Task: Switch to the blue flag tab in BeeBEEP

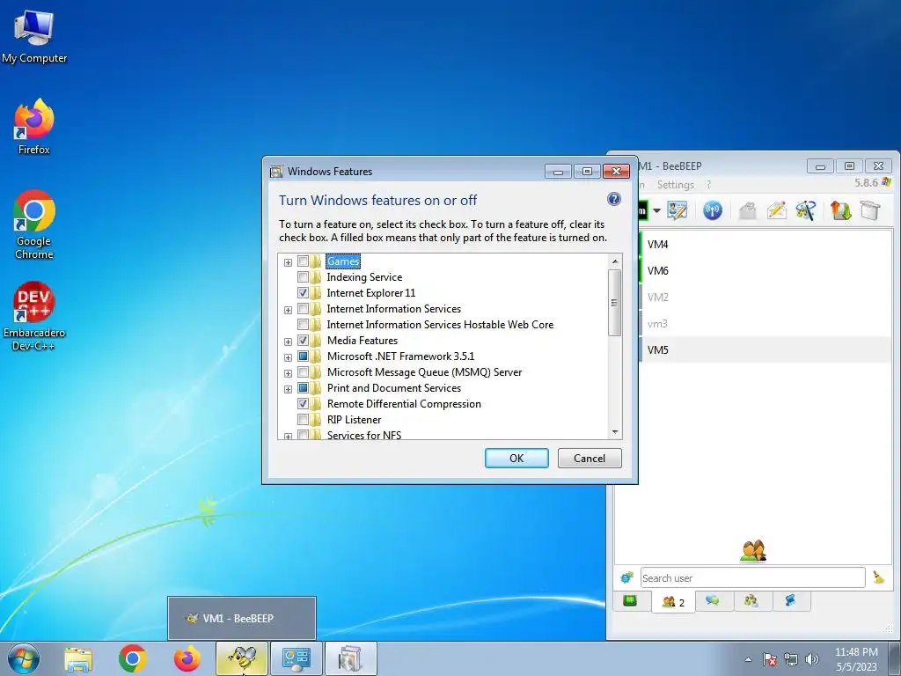Action: [x=790, y=600]
